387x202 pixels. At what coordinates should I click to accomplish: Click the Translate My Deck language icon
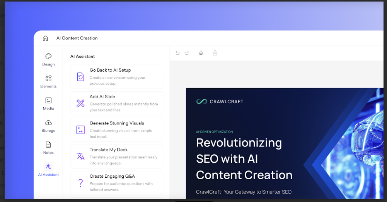coord(80,156)
